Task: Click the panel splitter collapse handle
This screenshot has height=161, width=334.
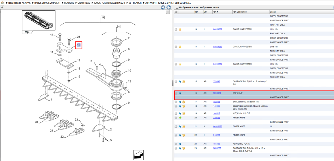Action: click(x=173, y=83)
